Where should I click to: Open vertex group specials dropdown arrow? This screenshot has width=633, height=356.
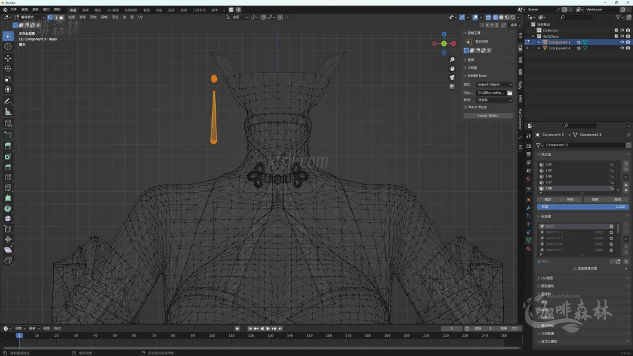(626, 177)
